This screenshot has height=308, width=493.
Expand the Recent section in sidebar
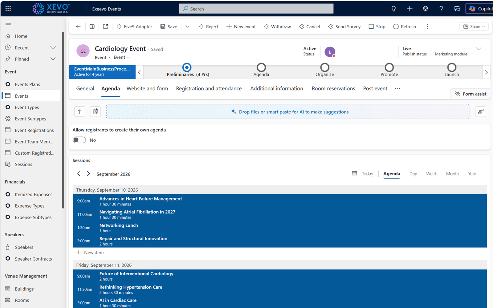[53, 47]
